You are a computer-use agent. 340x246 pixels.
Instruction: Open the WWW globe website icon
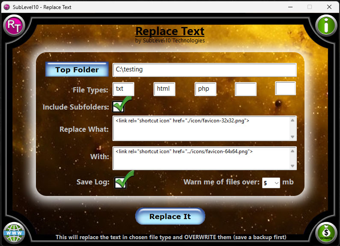(14, 233)
